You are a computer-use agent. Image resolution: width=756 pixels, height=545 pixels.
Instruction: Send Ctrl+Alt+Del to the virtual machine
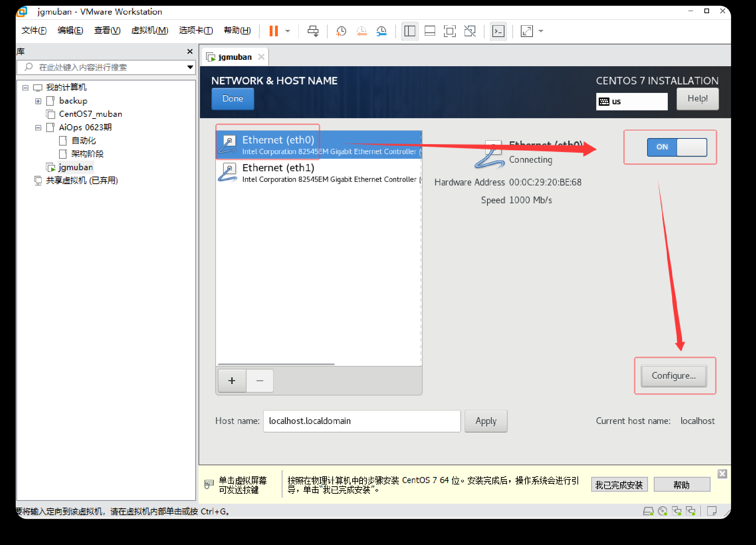point(313,31)
